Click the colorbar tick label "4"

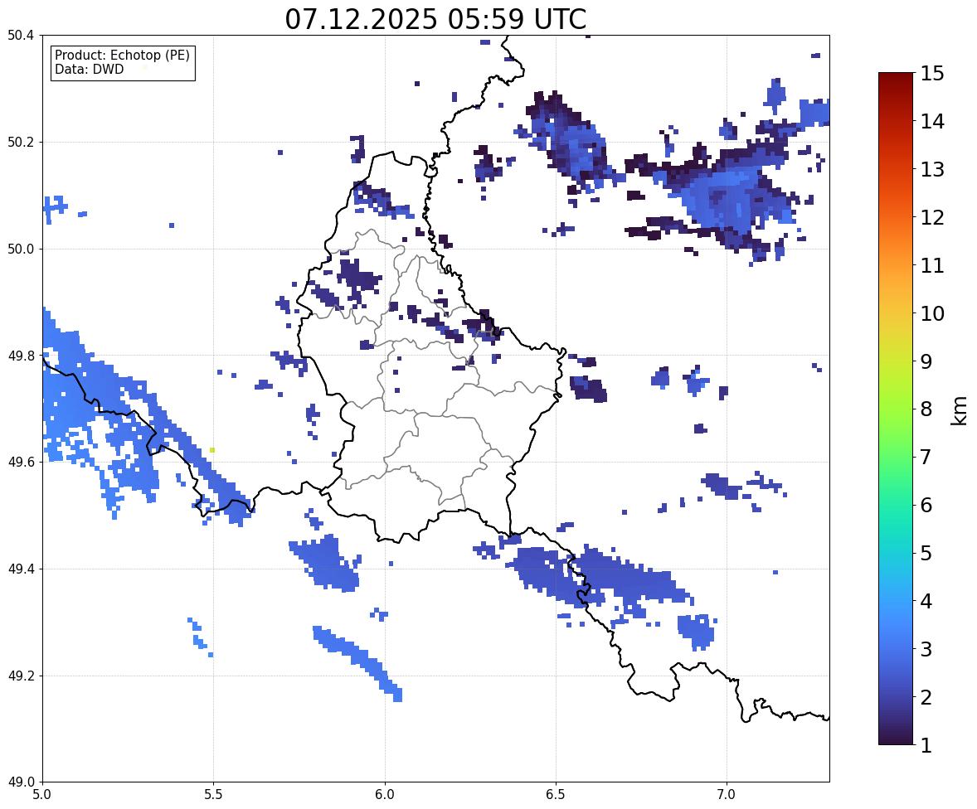point(926,601)
